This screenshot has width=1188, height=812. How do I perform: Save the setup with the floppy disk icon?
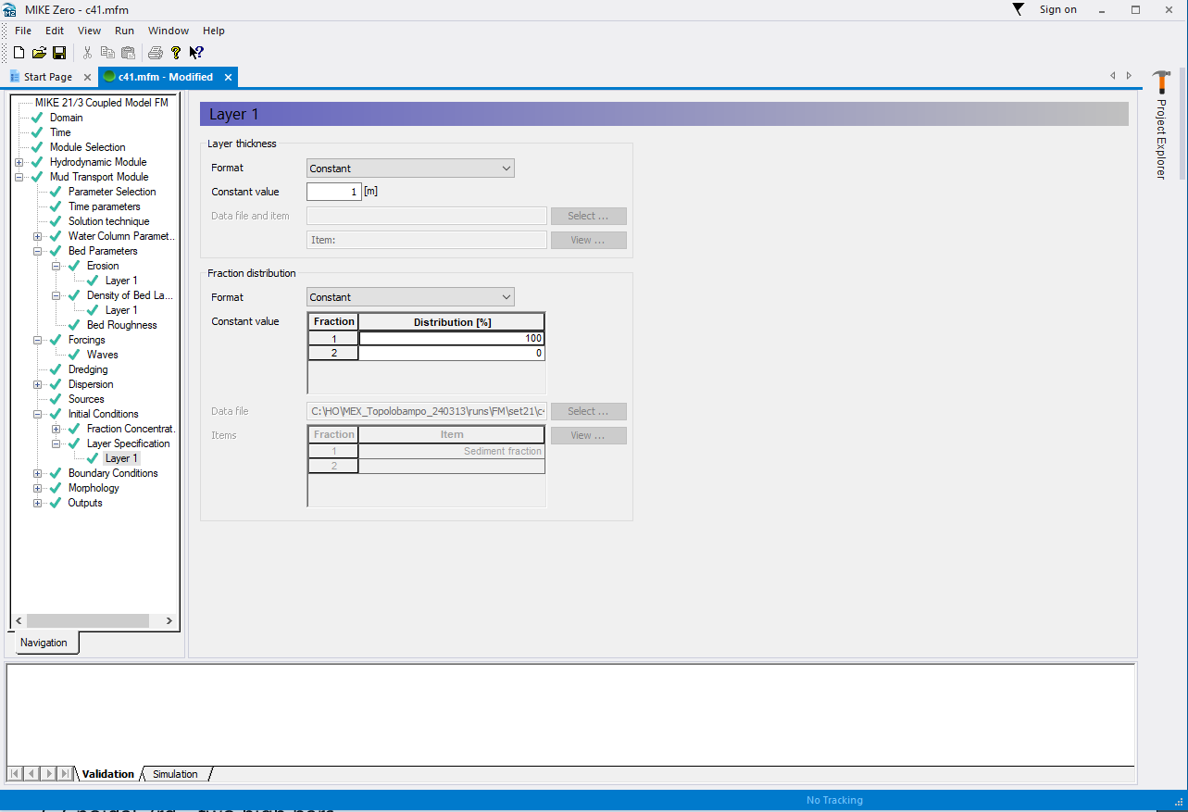tap(59, 53)
